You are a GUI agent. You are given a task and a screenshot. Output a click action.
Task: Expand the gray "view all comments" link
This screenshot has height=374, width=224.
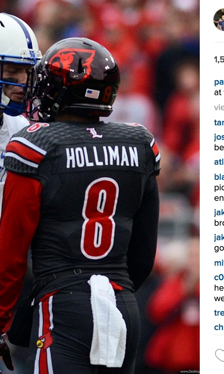coord(219,108)
